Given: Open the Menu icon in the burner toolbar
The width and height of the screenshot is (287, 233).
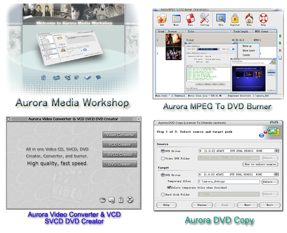Looking at the screenshot, I should tap(176, 19).
